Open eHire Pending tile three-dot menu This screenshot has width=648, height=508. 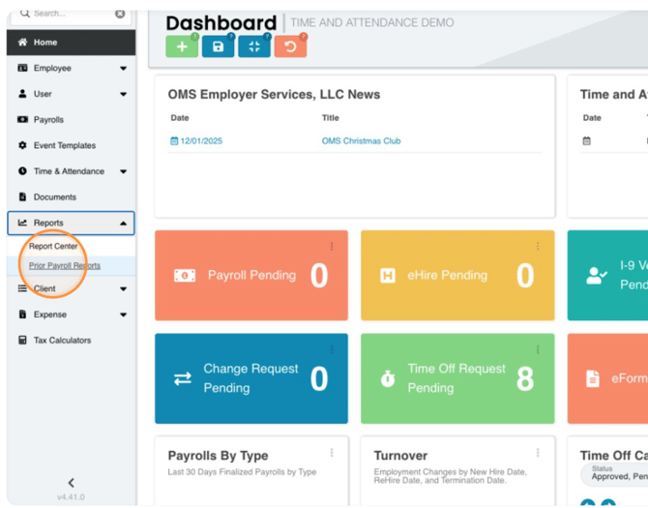pos(538,246)
